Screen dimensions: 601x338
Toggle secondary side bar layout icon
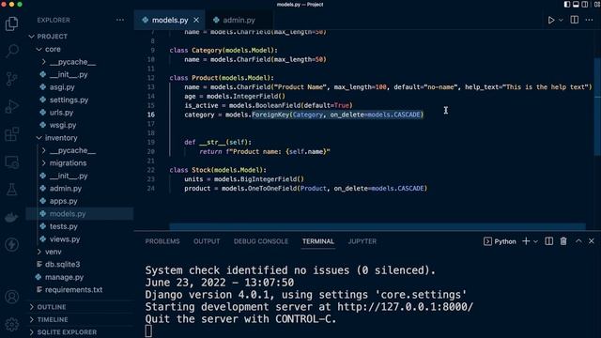pyautogui.click(x=584, y=4)
